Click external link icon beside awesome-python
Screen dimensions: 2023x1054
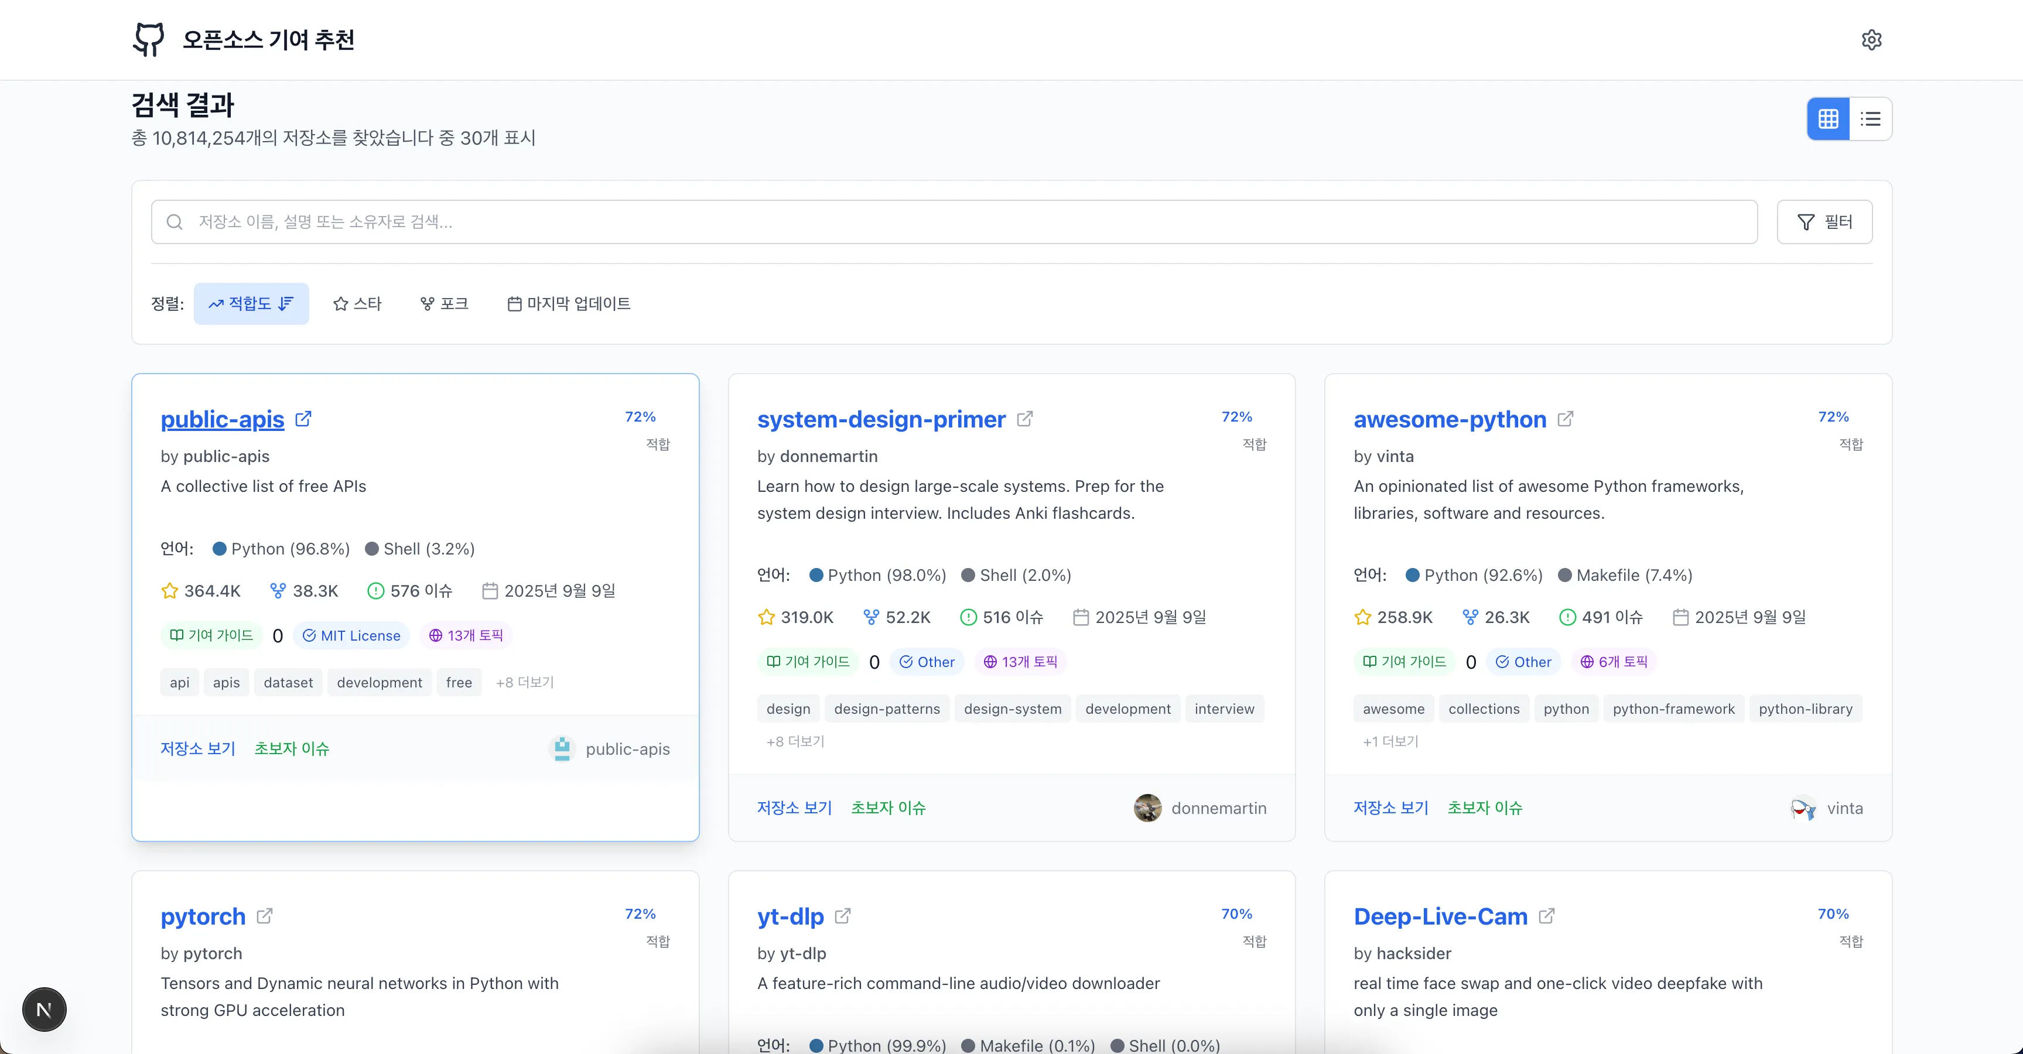tap(1565, 419)
